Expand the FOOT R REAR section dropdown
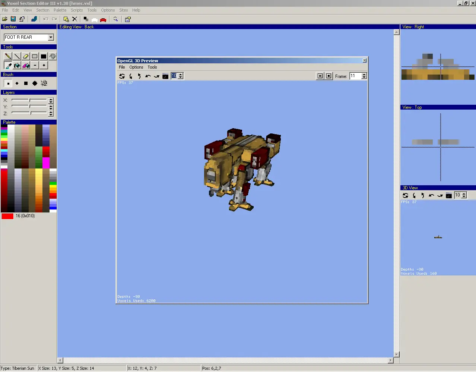Viewport: 476px width, 372px height. 51,37
